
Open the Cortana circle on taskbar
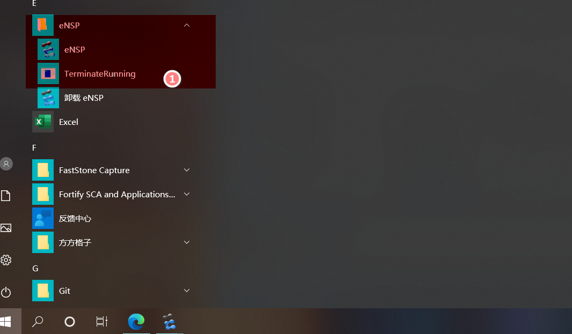point(70,322)
